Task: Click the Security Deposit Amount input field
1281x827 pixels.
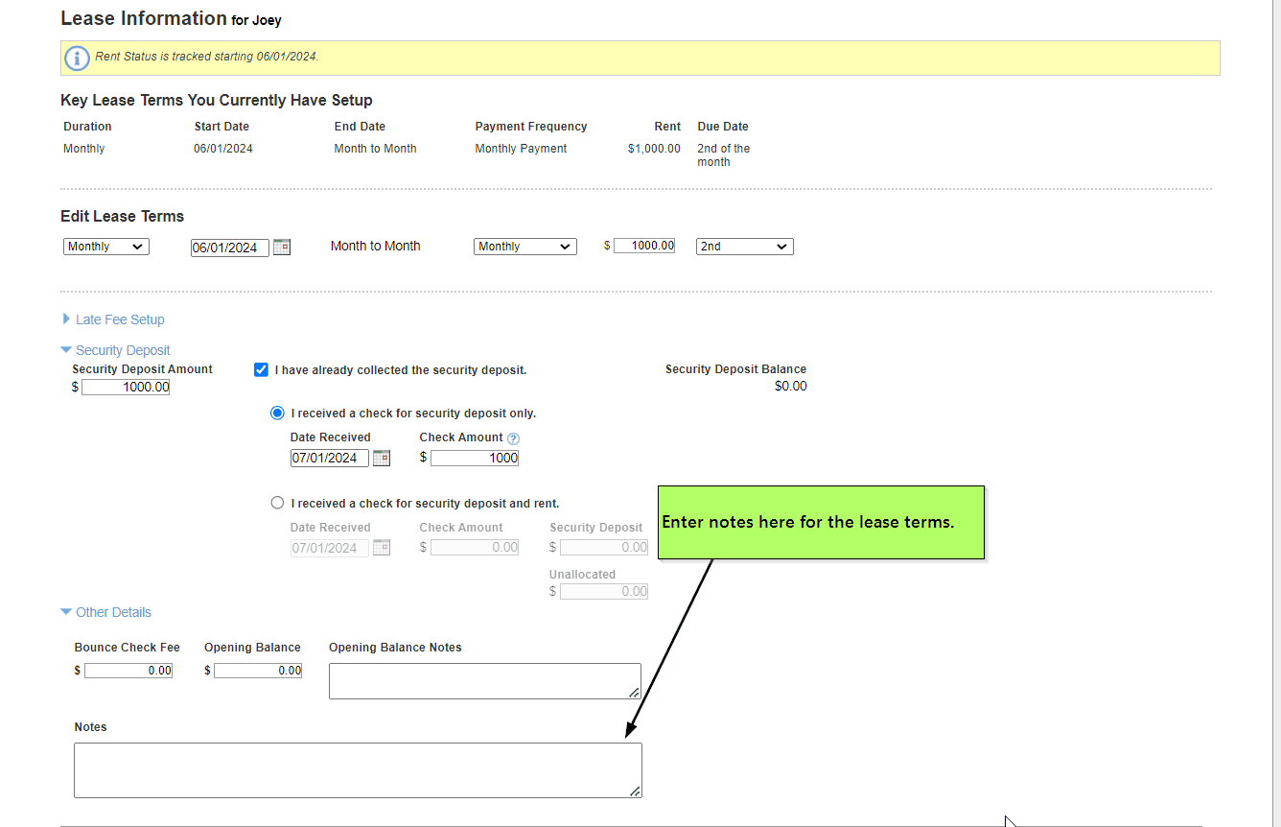Action: tap(126, 388)
